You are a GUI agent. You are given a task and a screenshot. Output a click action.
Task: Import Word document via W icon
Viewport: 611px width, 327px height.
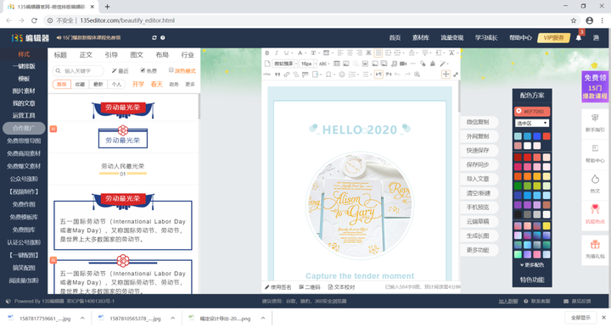pyautogui.click(x=365, y=64)
